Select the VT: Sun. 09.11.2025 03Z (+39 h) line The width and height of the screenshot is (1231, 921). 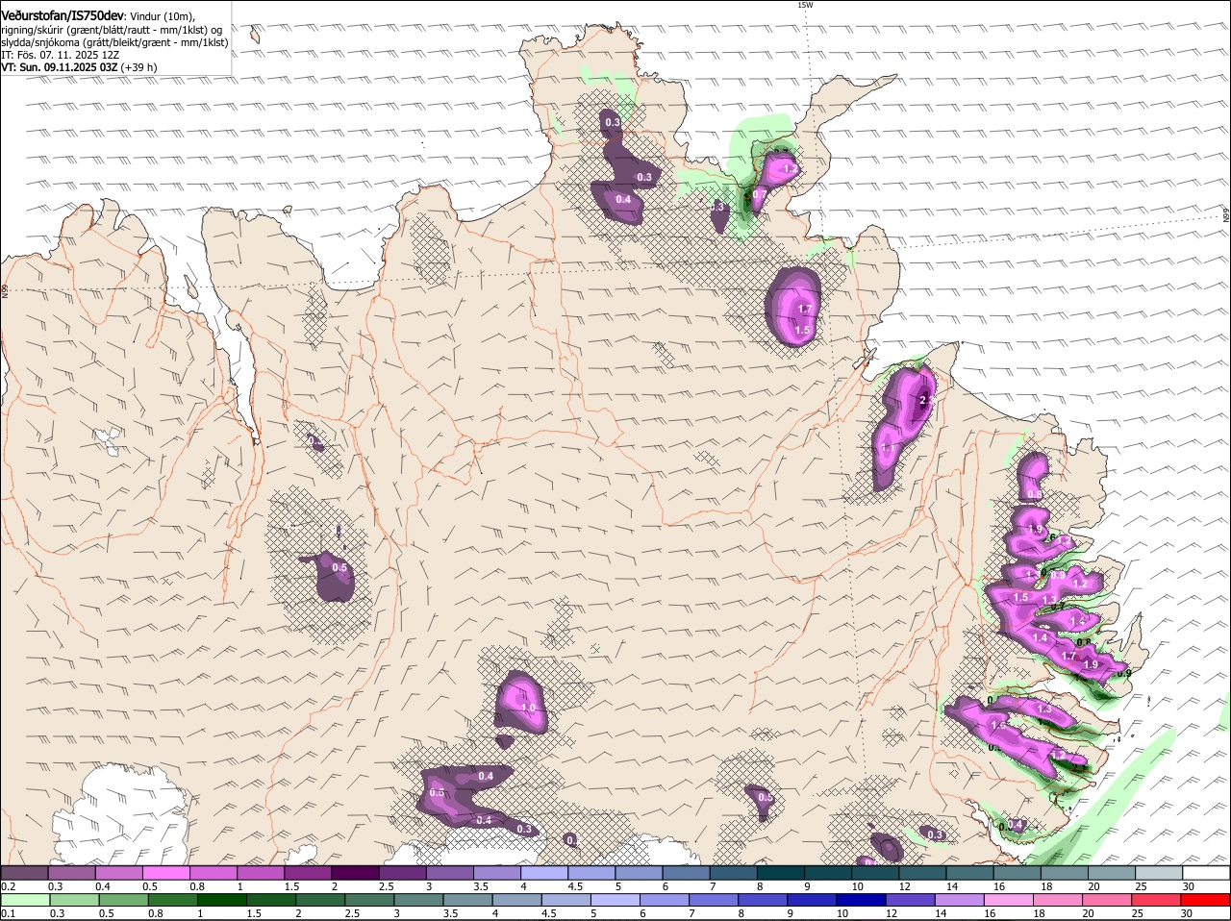coord(79,67)
